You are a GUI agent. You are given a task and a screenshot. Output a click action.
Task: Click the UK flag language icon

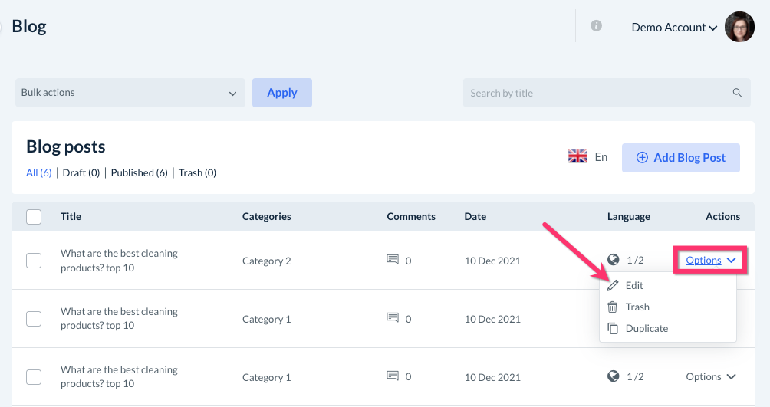(x=577, y=157)
